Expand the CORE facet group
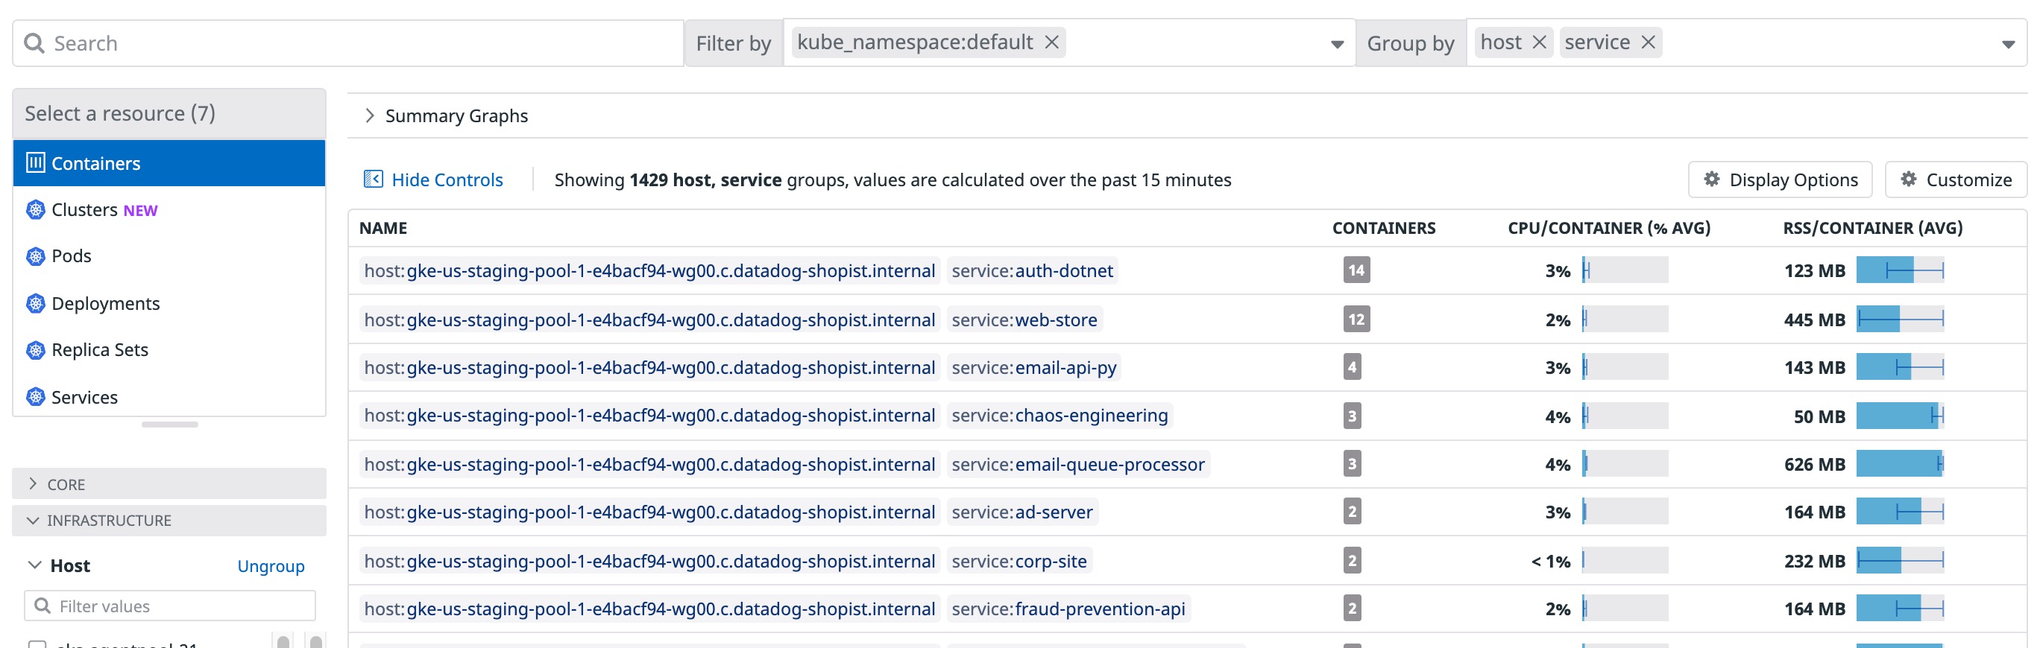This screenshot has width=2040, height=648. 169,483
